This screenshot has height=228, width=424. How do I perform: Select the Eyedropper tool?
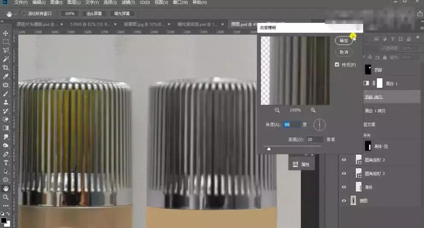6,76
